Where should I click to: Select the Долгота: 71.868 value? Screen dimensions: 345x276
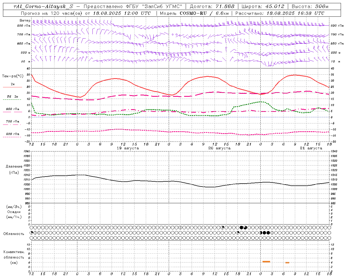point(212,6)
